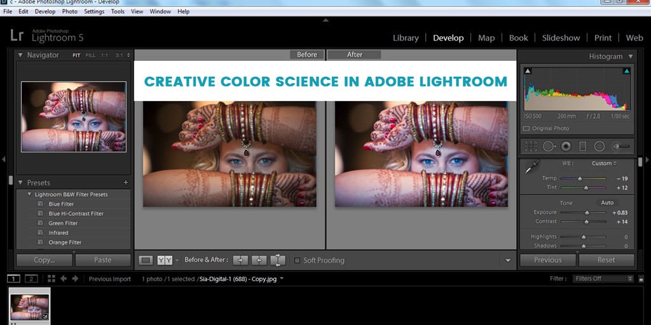Switch to Loupe view icon

tap(146, 260)
